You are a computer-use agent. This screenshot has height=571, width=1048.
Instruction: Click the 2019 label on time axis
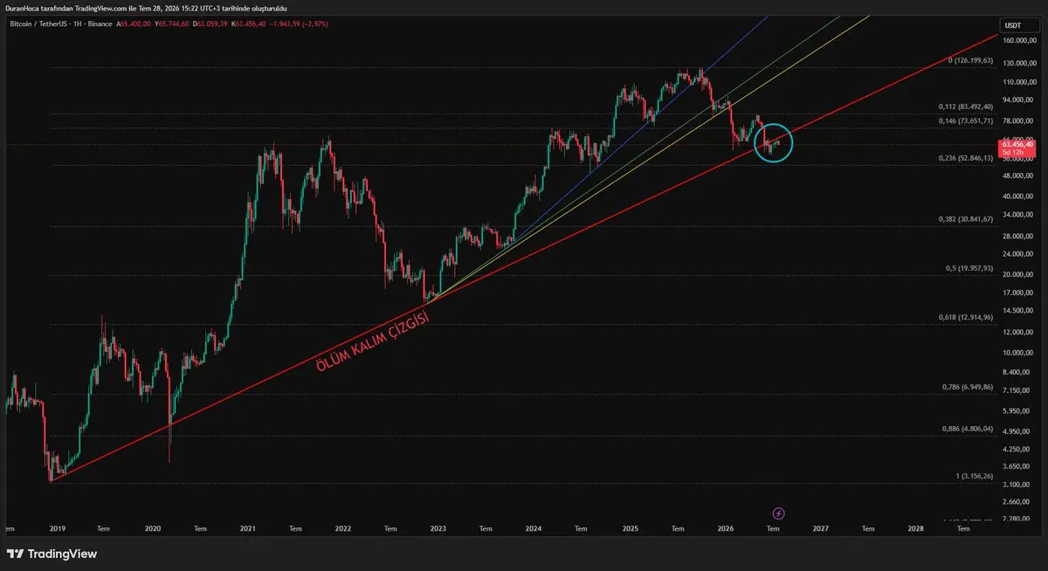point(57,528)
